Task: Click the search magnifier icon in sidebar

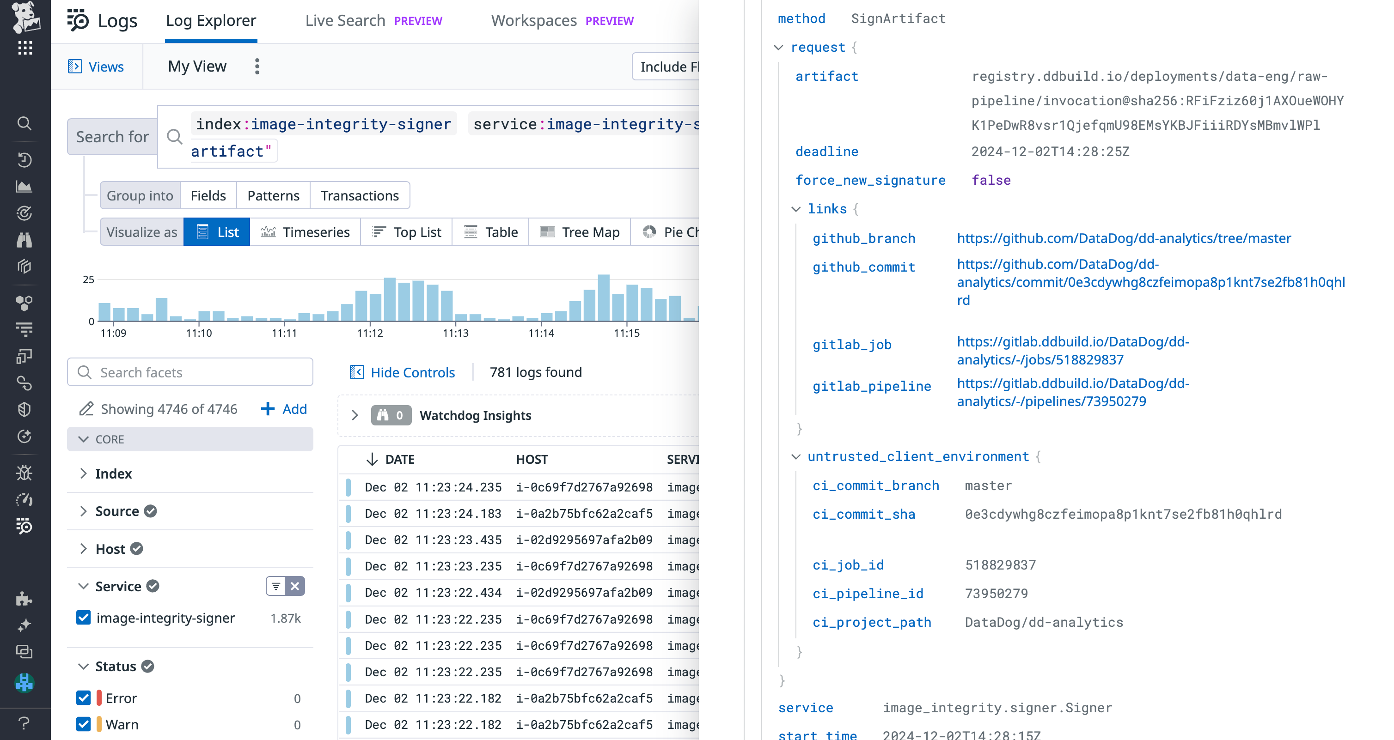Action: (x=24, y=123)
